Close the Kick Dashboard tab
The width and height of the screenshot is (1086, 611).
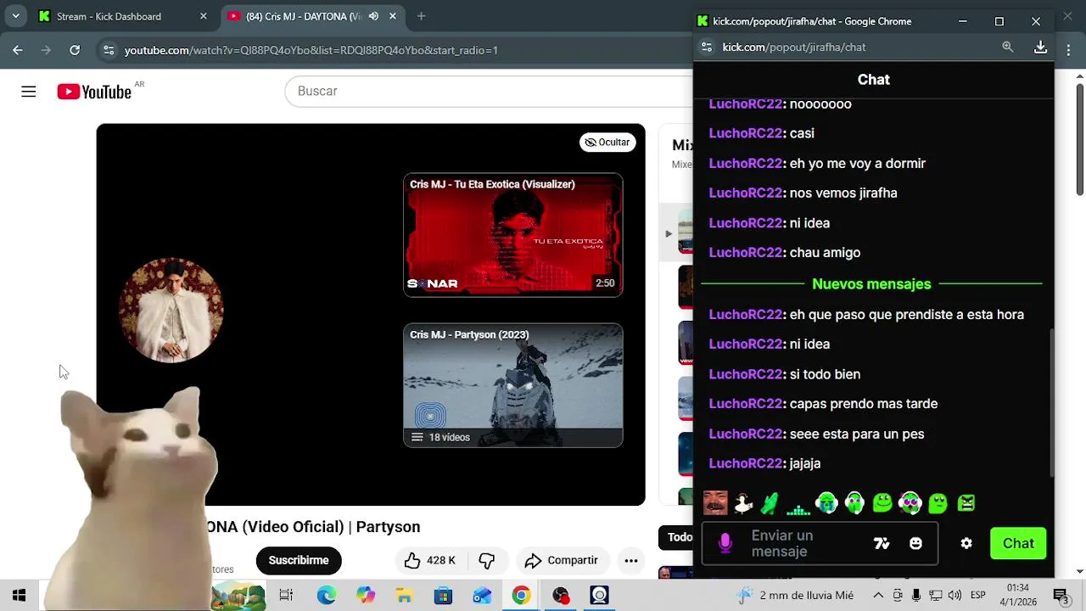point(203,16)
